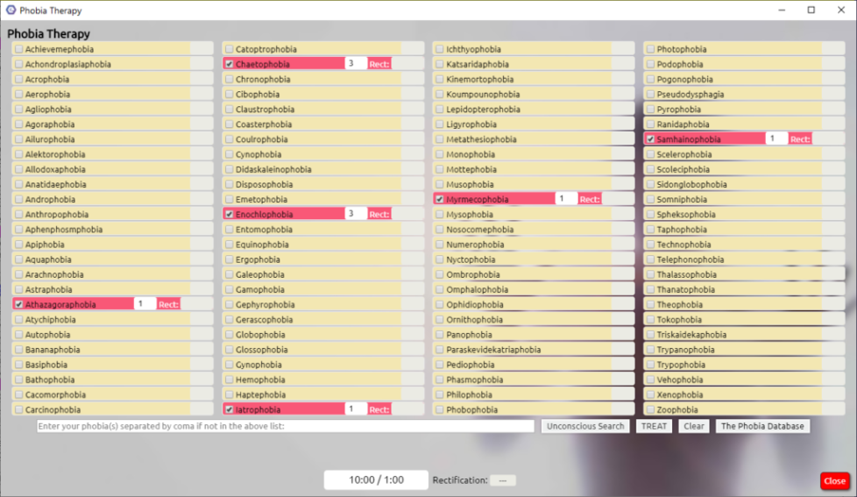The width and height of the screenshot is (857, 497).
Task: Click the Enochlophobia count field
Action: click(355, 214)
